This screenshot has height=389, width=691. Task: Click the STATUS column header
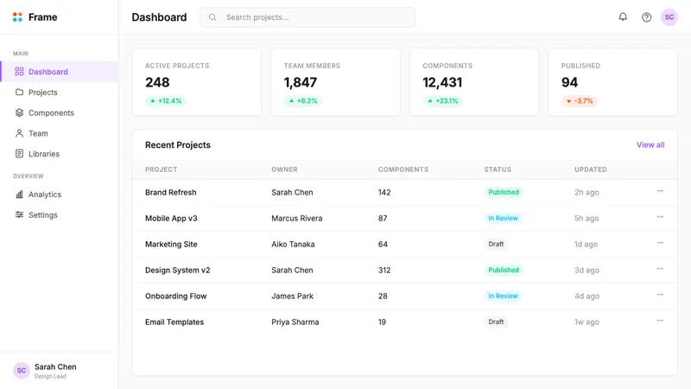click(x=498, y=169)
